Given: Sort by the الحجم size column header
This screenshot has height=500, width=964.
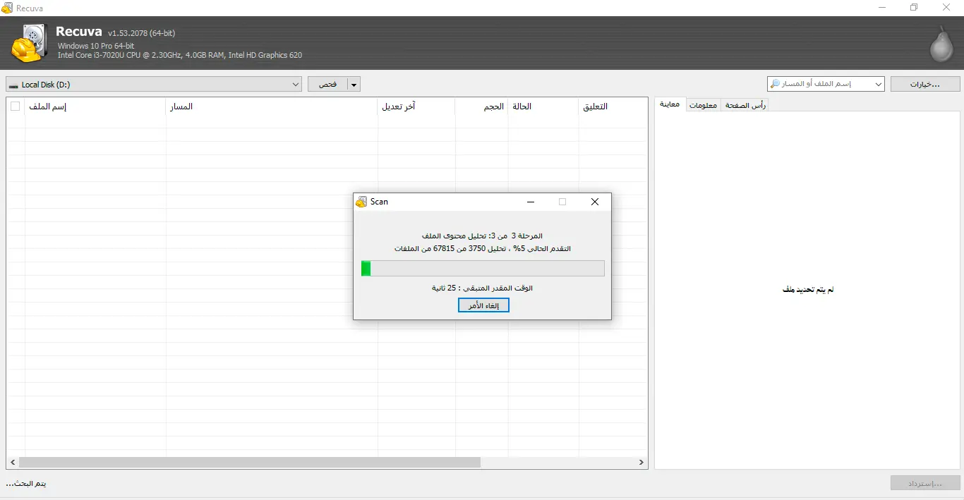Looking at the screenshot, I should pyautogui.click(x=493, y=106).
